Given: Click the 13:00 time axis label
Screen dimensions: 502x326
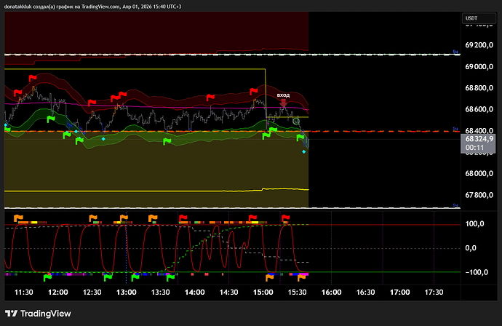Looking at the screenshot, I should click(x=126, y=292).
